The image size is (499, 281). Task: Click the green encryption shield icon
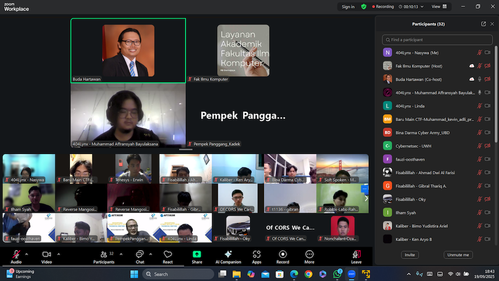pyautogui.click(x=364, y=6)
